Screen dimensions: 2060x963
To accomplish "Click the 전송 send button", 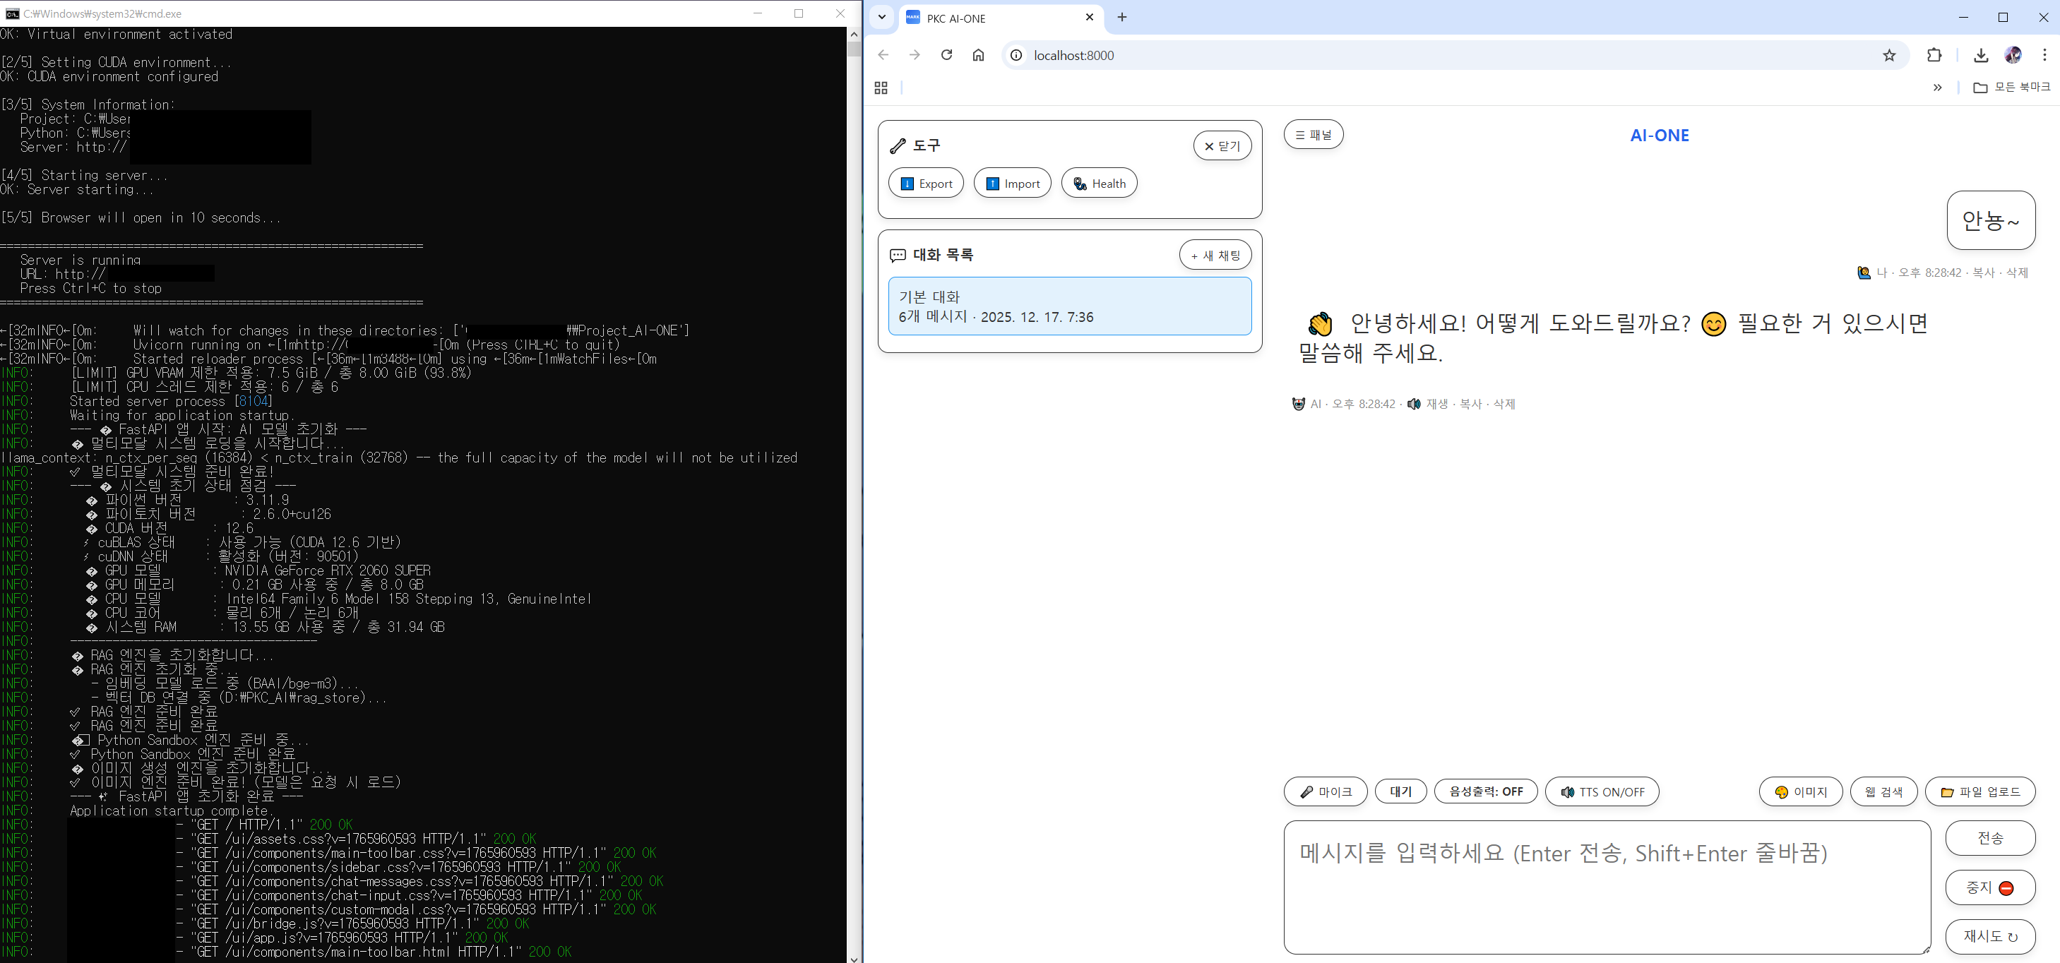I will coord(1989,838).
